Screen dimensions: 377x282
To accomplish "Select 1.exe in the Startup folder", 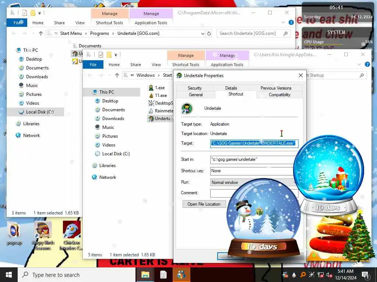I will 157,88.
